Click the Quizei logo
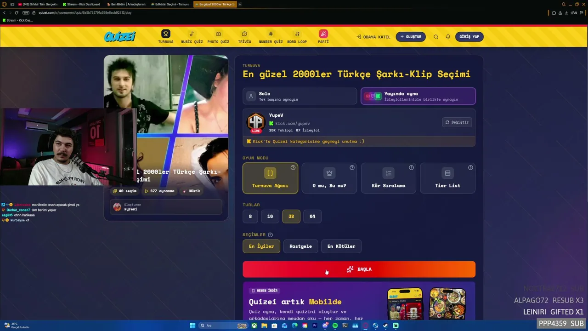Screen dimensions: 588x331 point(119,36)
